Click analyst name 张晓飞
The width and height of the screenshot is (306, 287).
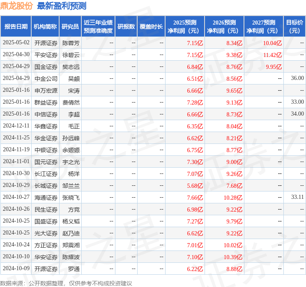click(71, 198)
